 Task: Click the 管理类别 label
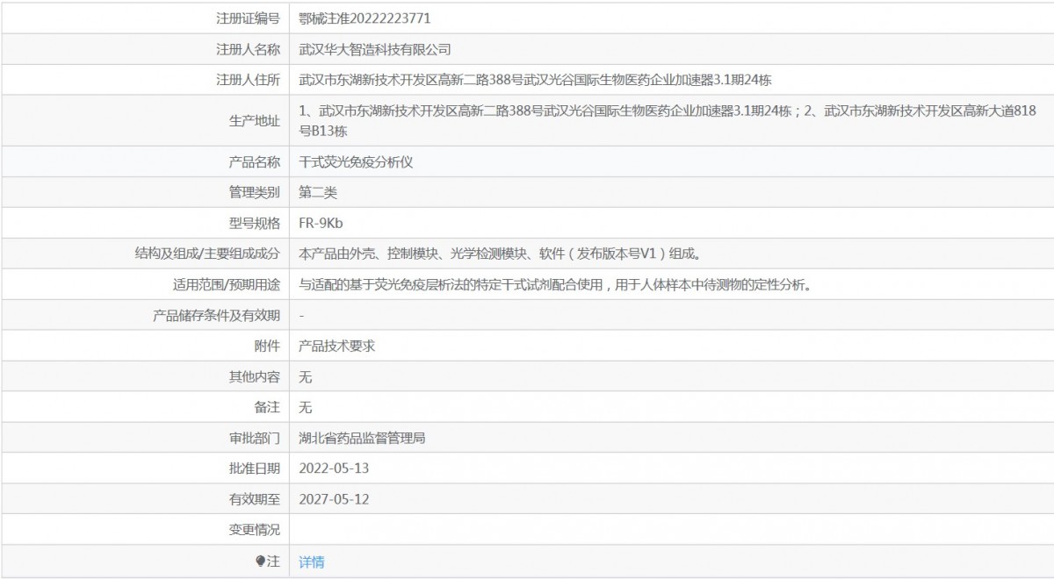coord(255,192)
